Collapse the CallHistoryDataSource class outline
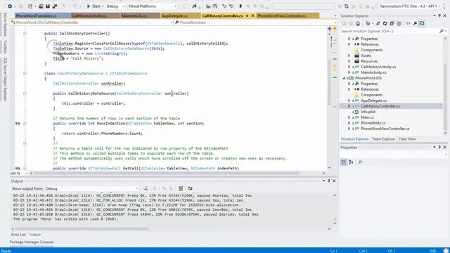 click(x=25, y=73)
